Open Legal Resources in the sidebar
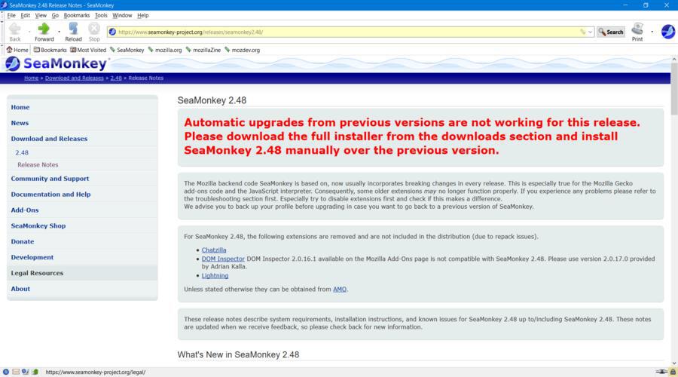 point(37,273)
